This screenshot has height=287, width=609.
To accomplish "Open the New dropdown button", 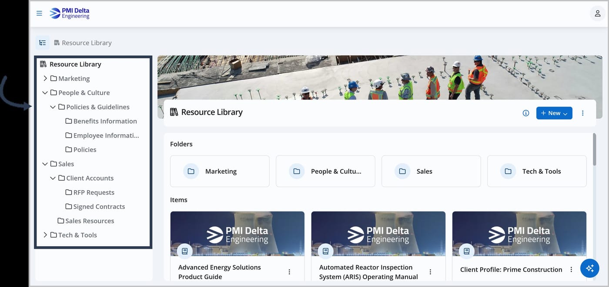I will point(554,113).
